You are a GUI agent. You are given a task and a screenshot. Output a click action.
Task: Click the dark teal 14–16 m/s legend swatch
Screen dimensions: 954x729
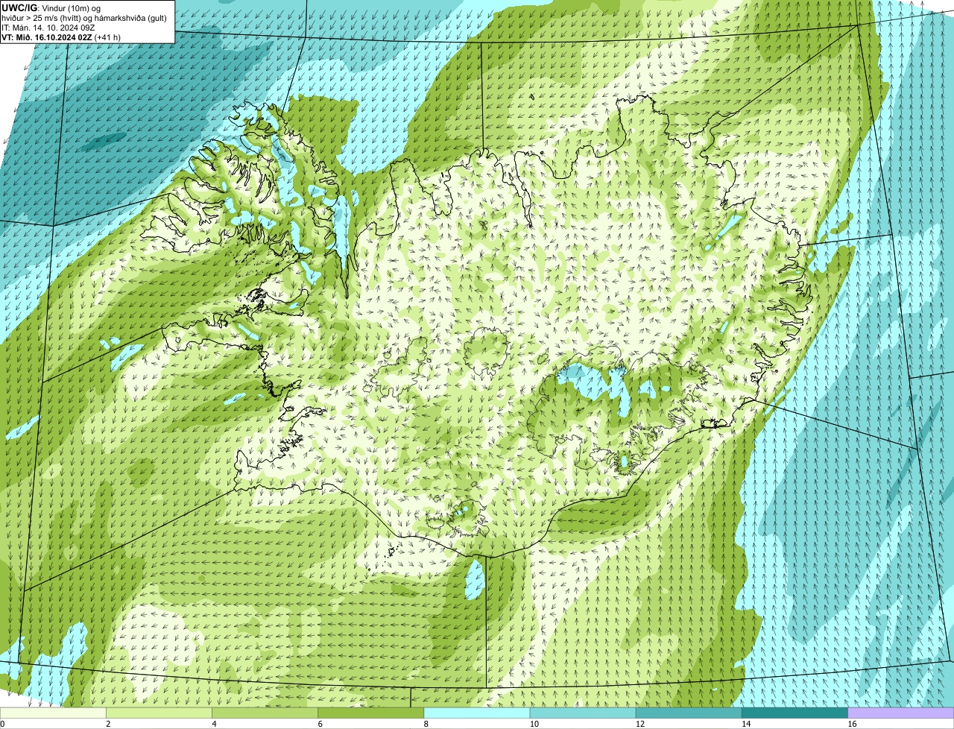(795, 713)
